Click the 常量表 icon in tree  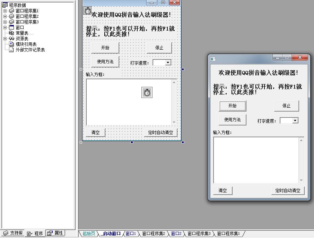pyautogui.click(x=12, y=33)
